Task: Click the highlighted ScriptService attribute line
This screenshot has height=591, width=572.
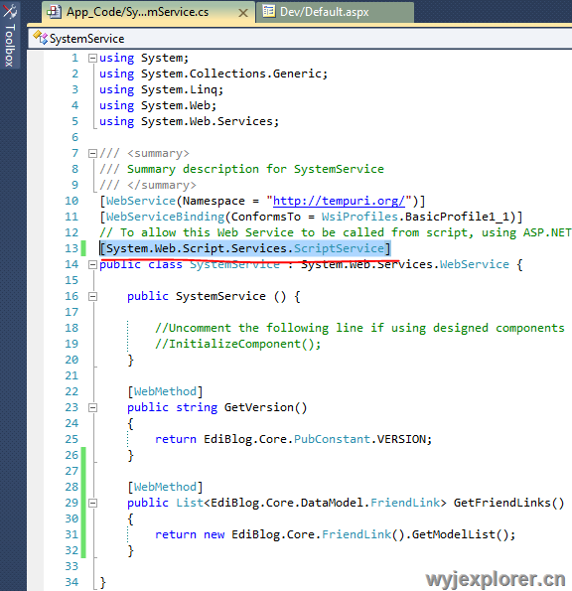Action: coord(245,248)
